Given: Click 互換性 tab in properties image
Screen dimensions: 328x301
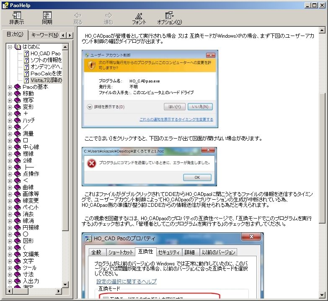Looking at the screenshot, I should 146,252.
